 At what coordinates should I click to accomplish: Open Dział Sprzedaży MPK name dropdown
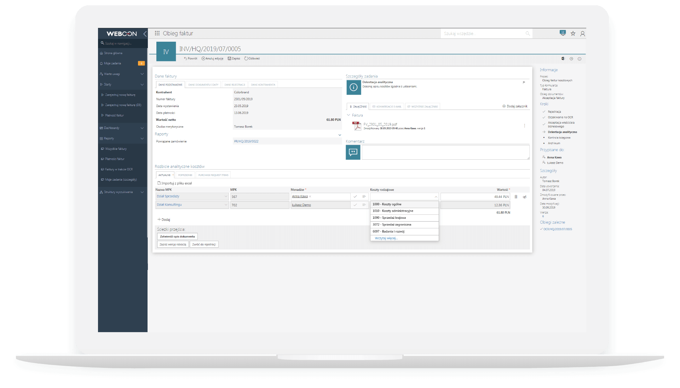tap(225, 196)
